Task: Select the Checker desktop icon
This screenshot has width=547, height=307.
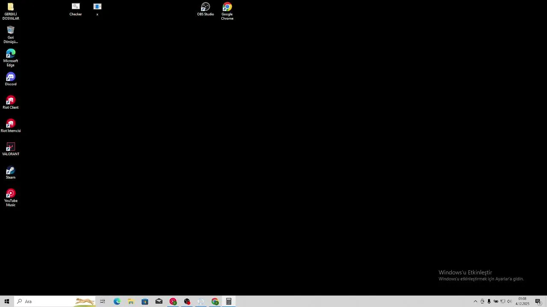Action: point(76,9)
